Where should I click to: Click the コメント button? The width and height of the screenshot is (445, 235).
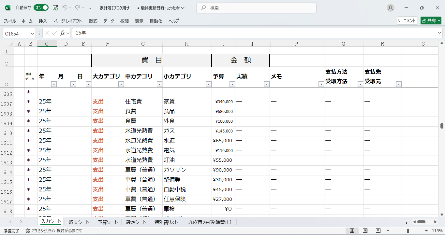click(x=407, y=21)
